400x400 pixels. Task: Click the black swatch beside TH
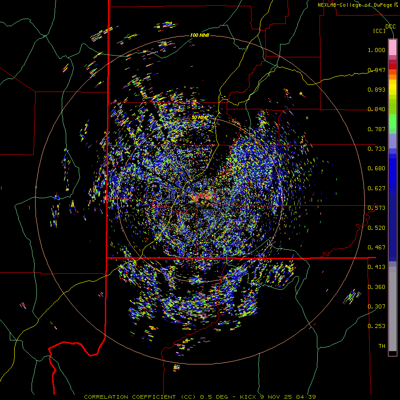click(392, 353)
